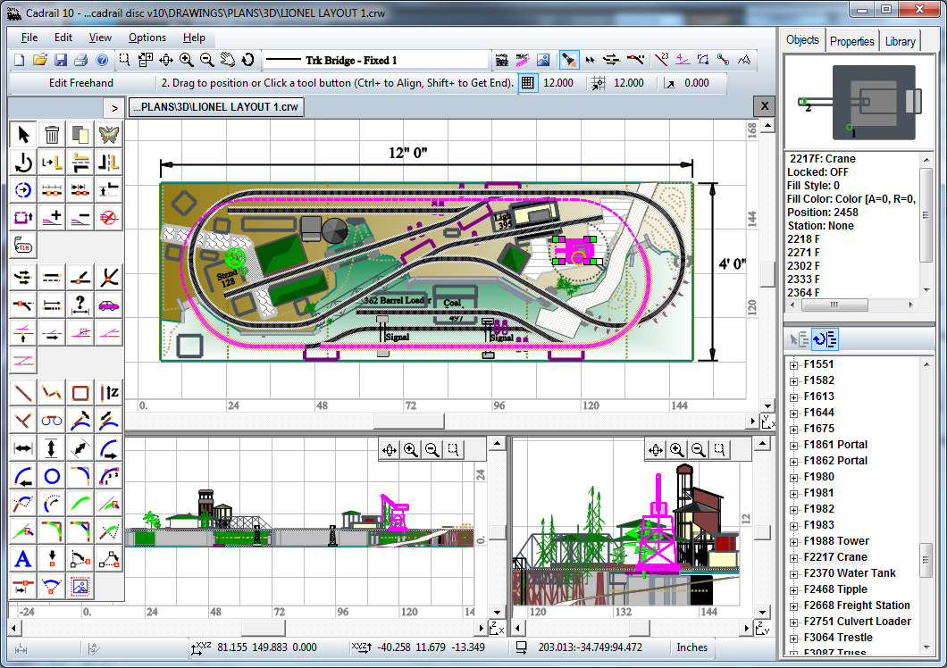
Task: Select the blue circle drawing tool
Action: click(x=52, y=476)
